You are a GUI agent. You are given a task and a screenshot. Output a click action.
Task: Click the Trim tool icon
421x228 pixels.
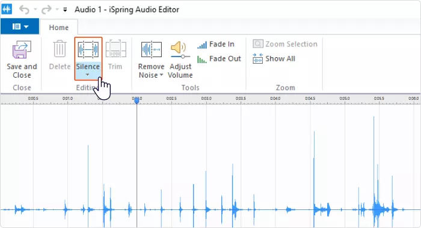115,49
